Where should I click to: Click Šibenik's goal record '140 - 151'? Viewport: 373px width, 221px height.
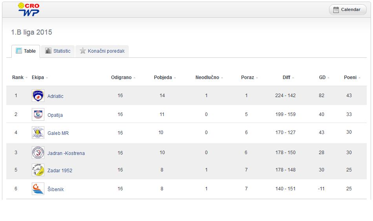coord(285,189)
